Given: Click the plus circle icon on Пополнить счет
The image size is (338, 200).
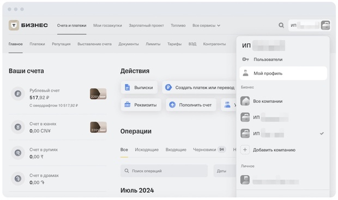Looking at the screenshot, I should [x=172, y=105].
